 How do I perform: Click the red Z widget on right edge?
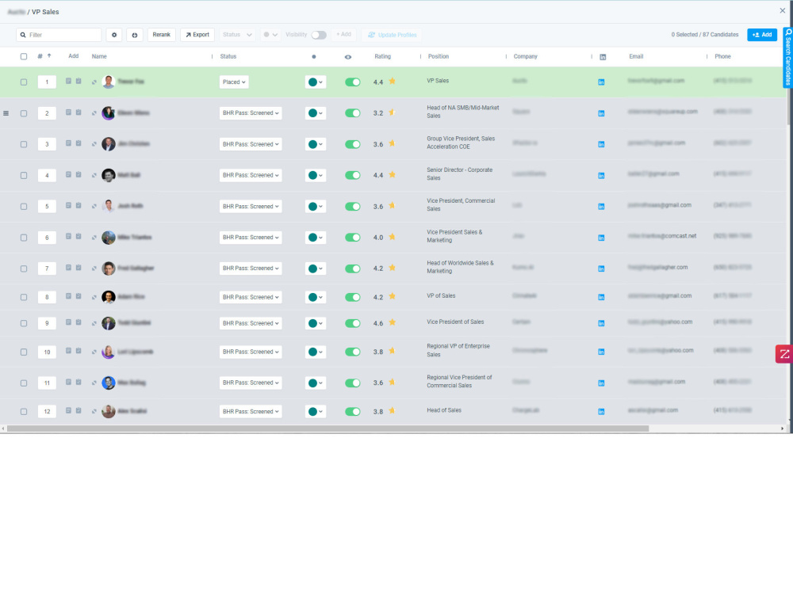click(x=784, y=354)
